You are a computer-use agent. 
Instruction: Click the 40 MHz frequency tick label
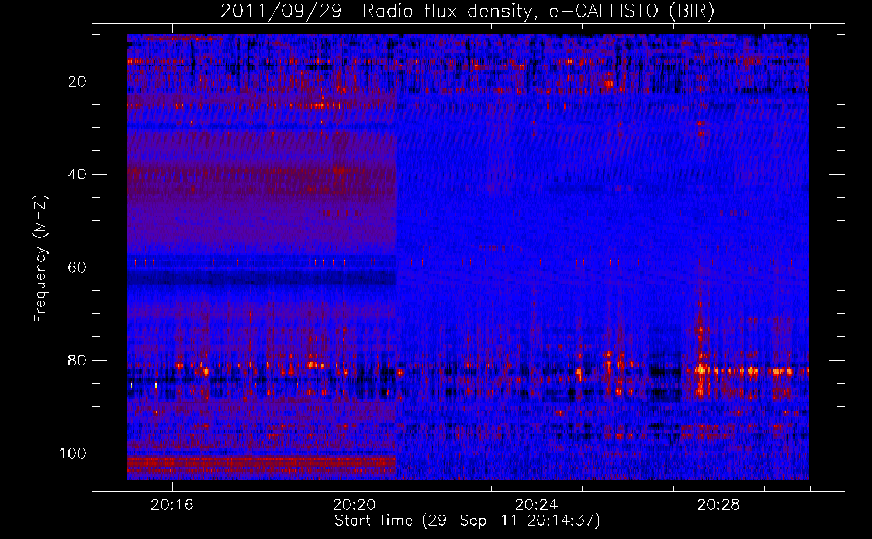click(x=77, y=175)
